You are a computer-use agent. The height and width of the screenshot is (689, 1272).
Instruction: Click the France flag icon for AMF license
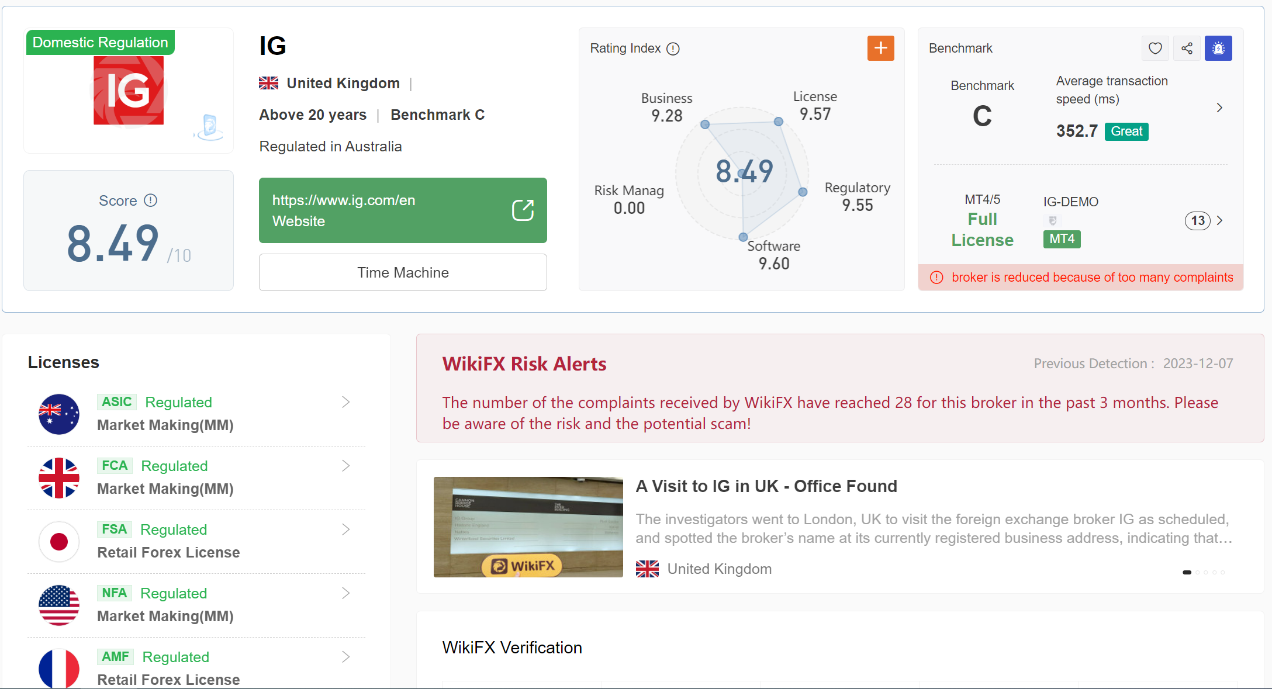click(59, 669)
